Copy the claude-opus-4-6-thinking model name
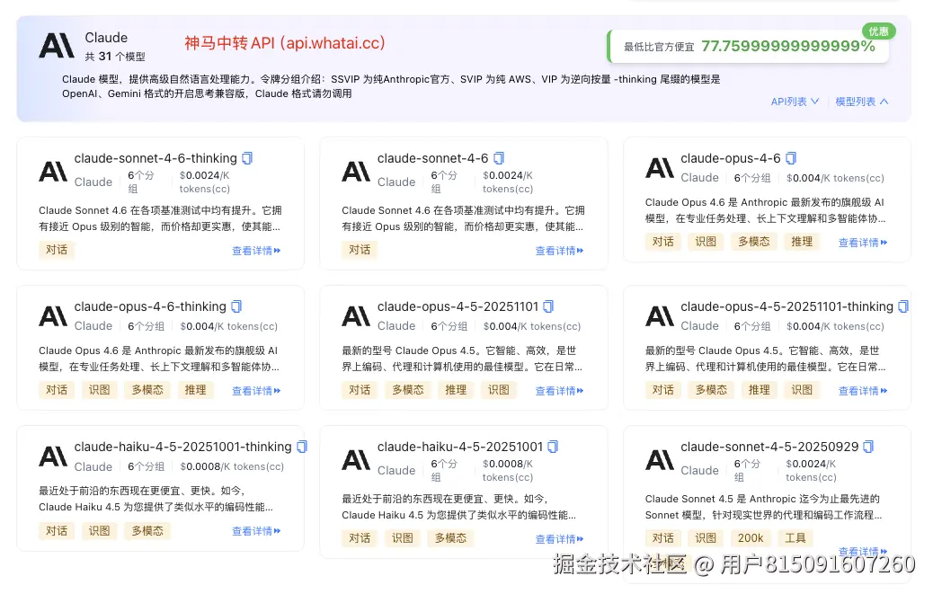 point(236,306)
